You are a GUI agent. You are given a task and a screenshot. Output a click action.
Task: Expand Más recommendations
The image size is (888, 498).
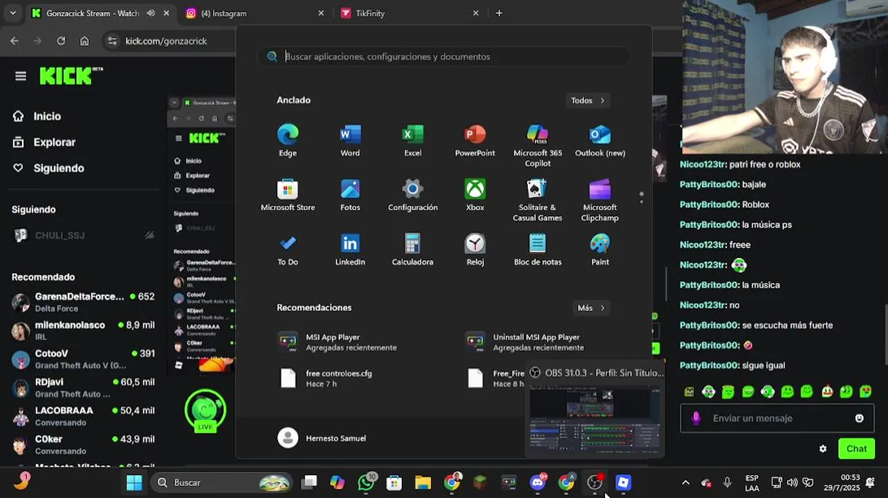click(591, 308)
